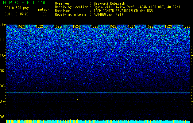Viewport: 193px width, 123px height.
Task: Click the 1526 time marker
Action: (x=113, y=26)
